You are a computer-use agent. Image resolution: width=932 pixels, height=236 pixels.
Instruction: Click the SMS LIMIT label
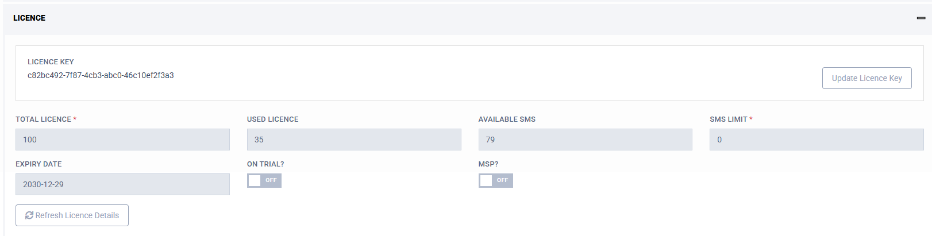pyautogui.click(x=728, y=119)
